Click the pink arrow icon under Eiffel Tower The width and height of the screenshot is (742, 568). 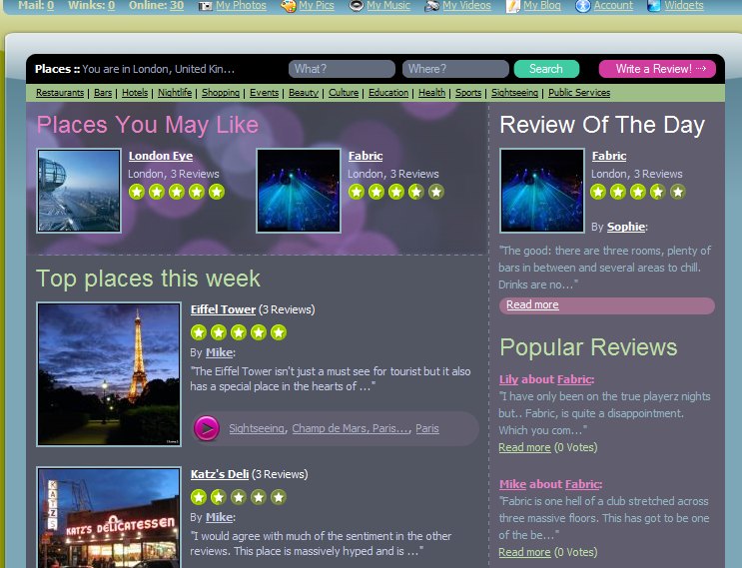click(207, 428)
